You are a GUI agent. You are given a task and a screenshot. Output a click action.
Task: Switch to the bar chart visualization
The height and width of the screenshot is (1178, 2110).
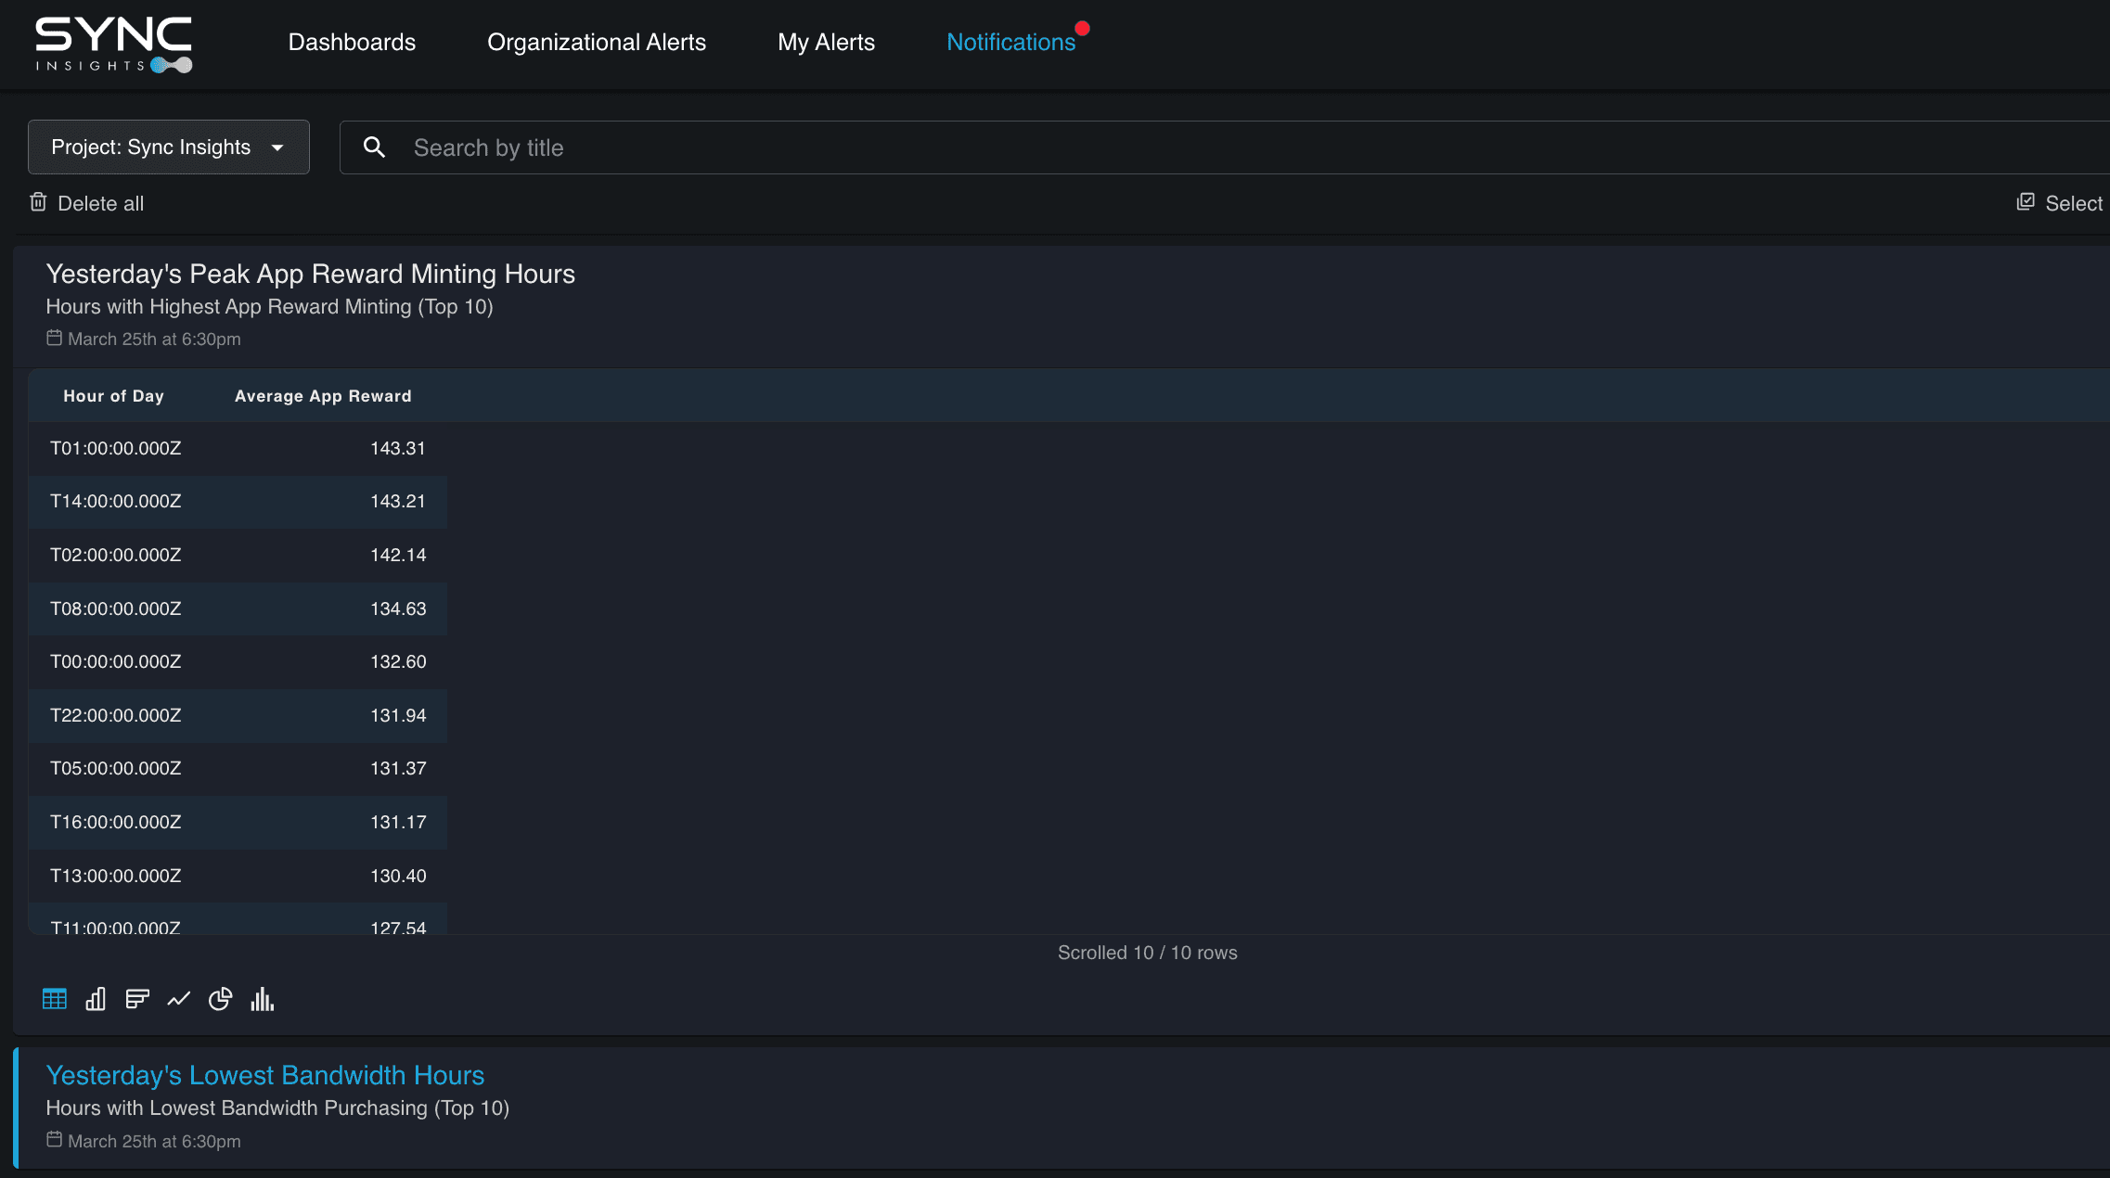point(95,999)
